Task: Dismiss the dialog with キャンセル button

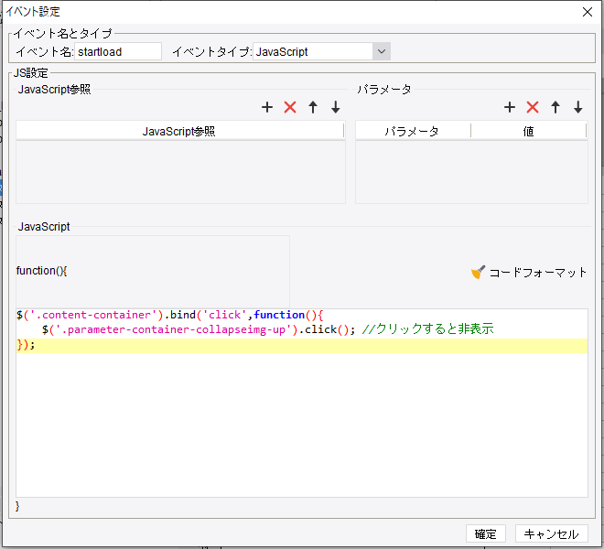Action: [x=551, y=534]
